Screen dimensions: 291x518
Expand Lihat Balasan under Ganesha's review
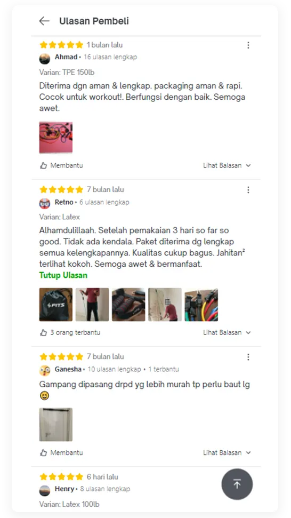point(227,453)
